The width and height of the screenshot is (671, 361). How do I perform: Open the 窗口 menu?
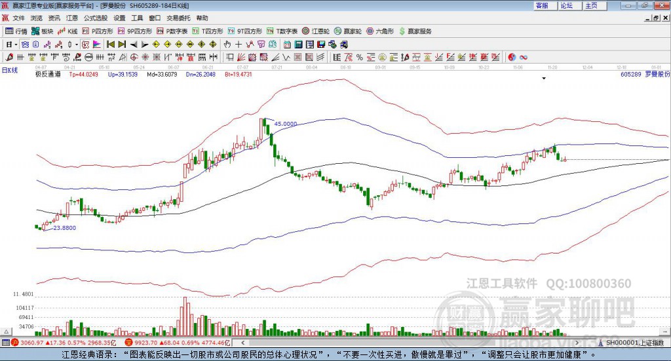point(155,18)
